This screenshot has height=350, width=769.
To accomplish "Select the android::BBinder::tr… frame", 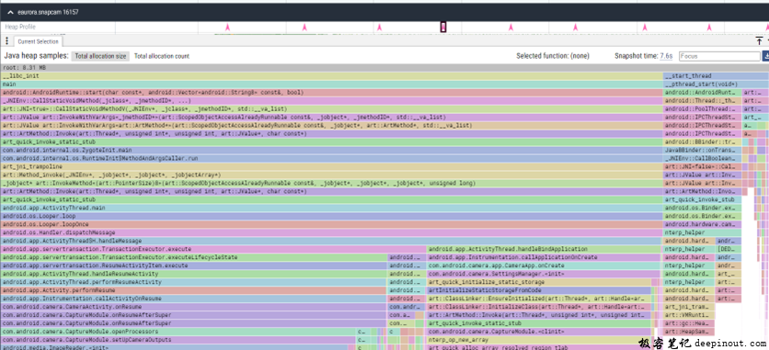I will (702, 142).
